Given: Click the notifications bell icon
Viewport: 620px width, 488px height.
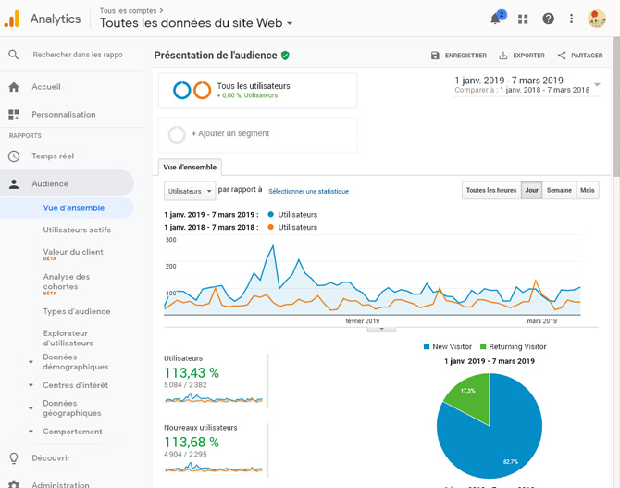Looking at the screenshot, I should (496, 19).
